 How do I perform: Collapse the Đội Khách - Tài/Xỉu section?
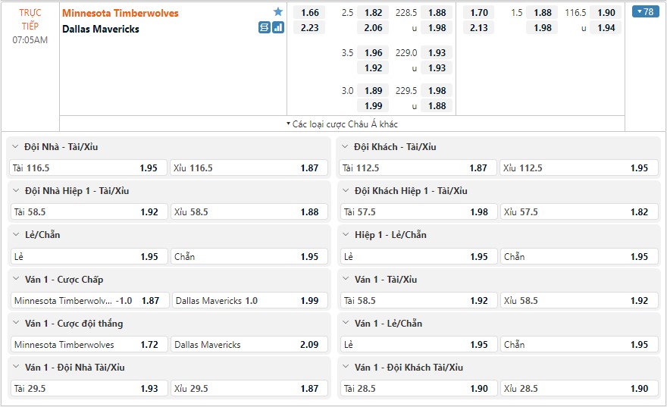(345, 147)
